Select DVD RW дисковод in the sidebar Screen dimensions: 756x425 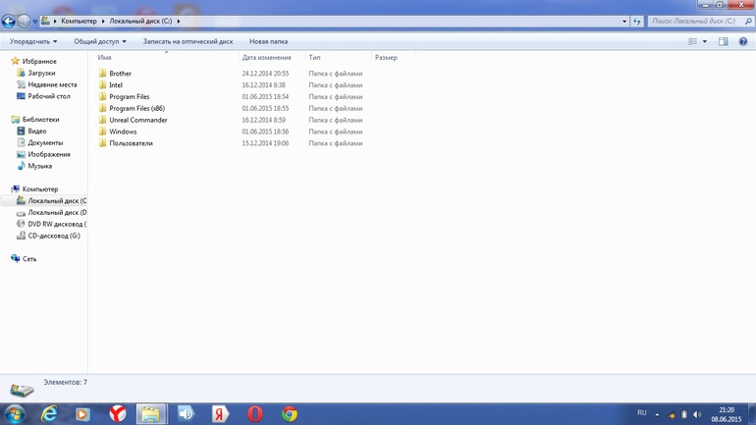pyautogui.click(x=57, y=224)
